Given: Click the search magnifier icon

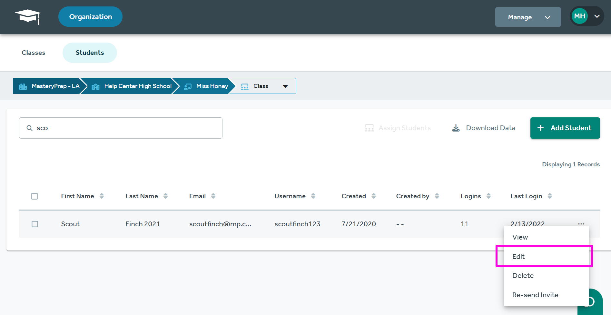Looking at the screenshot, I should click(x=29, y=128).
